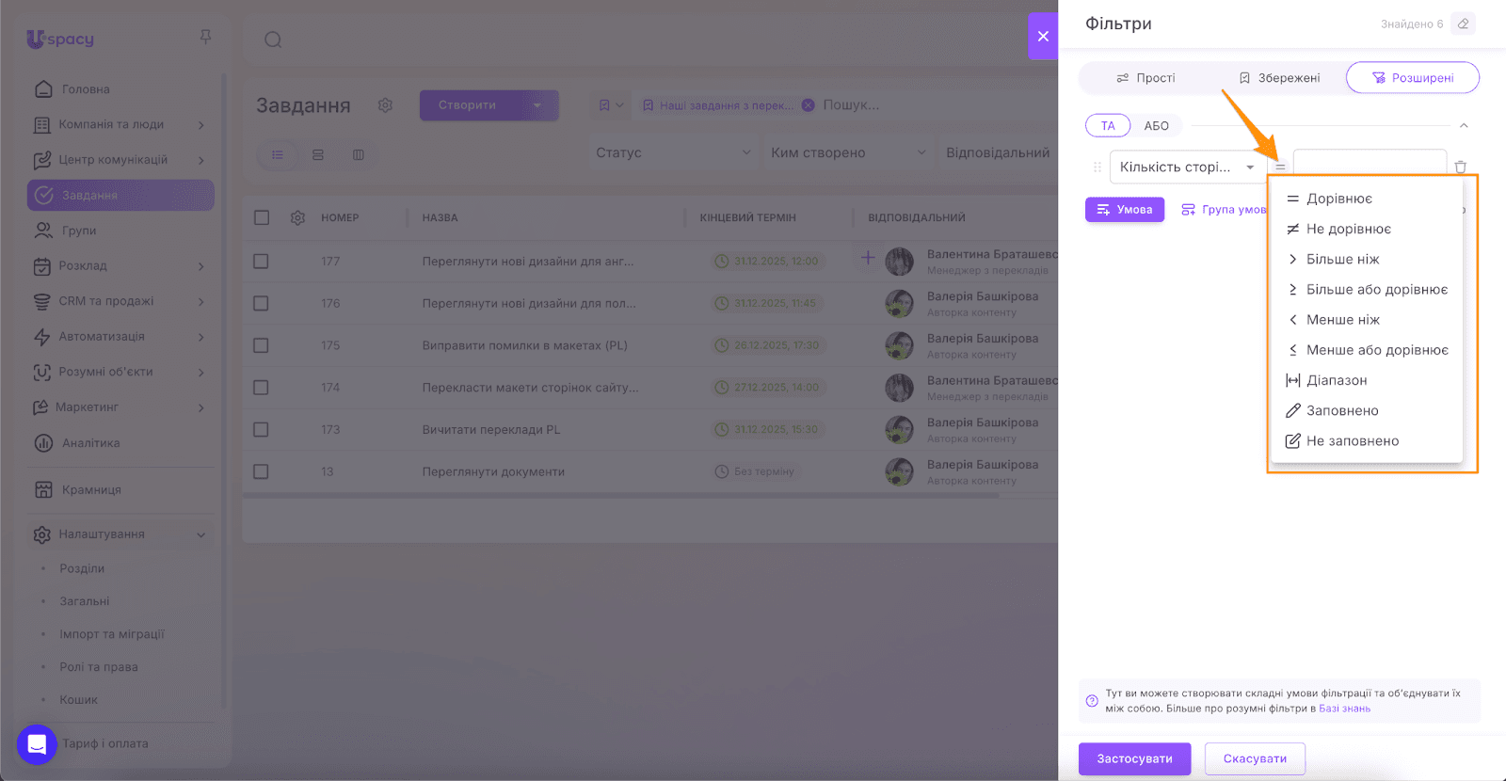Toggle the select-all checkbox in table header

(x=262, y=217)
